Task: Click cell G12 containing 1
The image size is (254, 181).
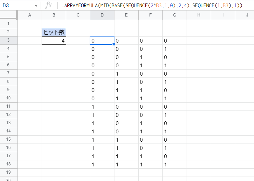Action: tap(175, 115)
